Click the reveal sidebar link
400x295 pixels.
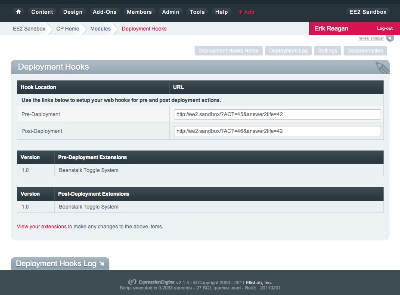(x=371, y=38)
